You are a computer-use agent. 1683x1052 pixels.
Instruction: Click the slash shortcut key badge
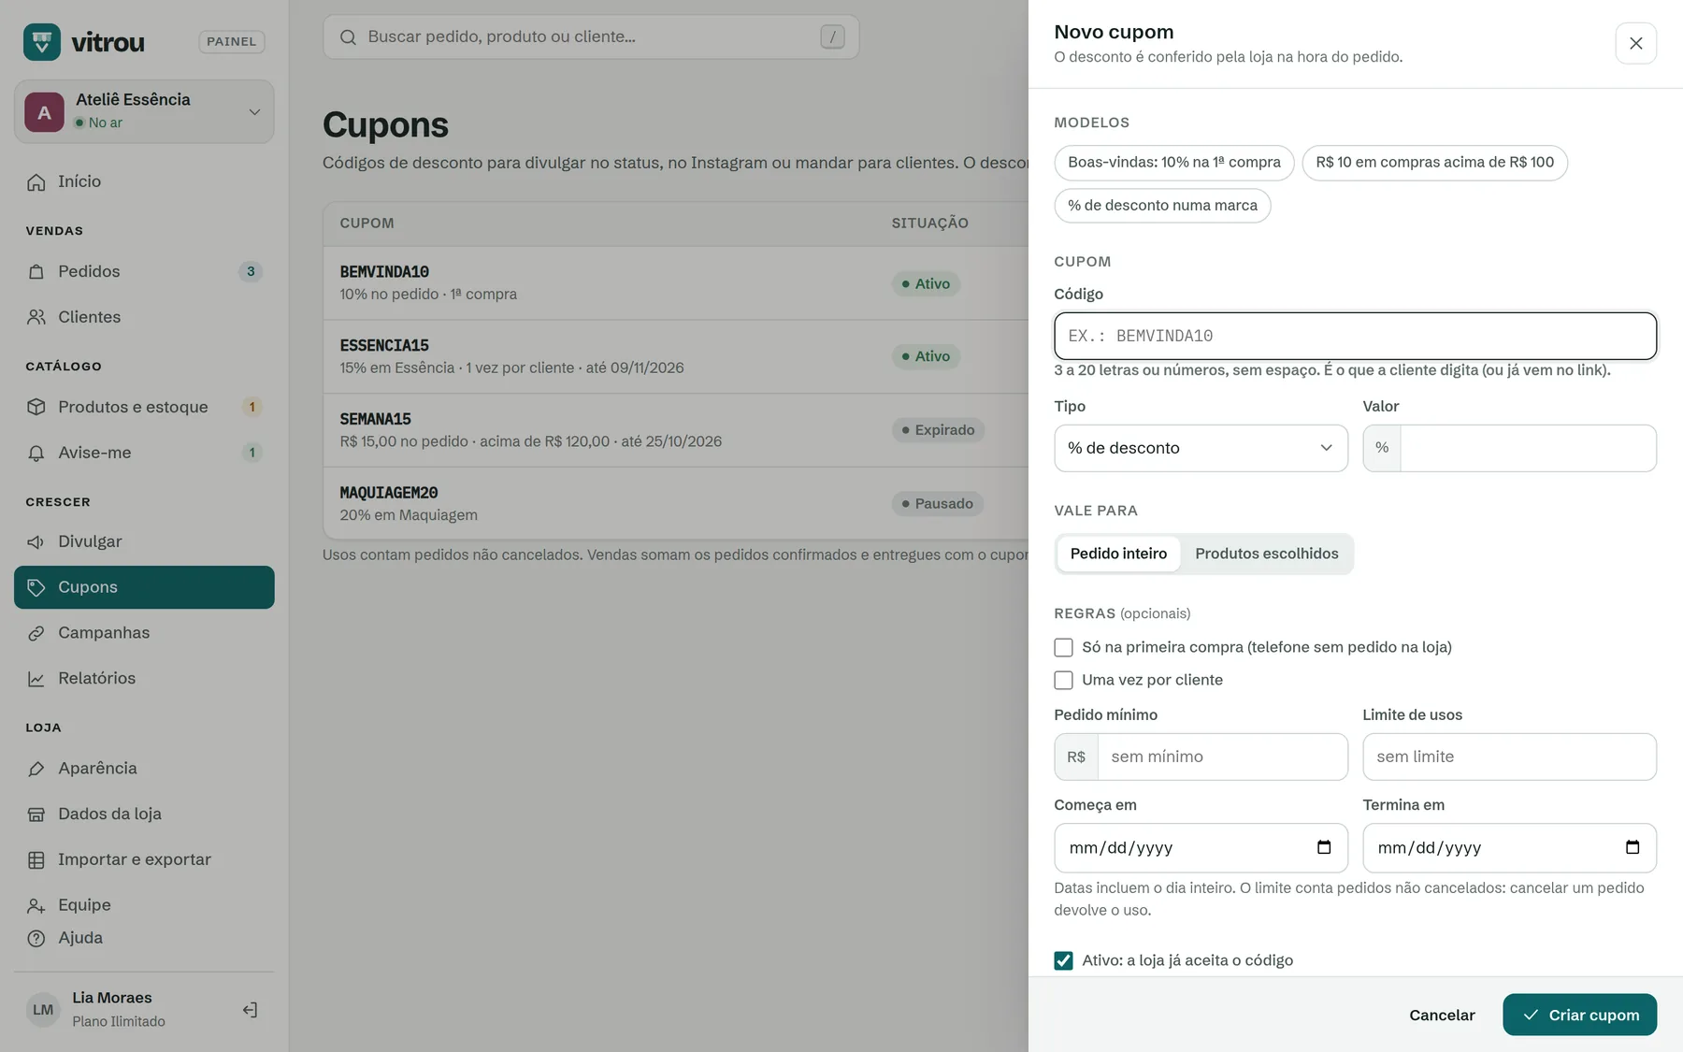click(x=832, y=36)
